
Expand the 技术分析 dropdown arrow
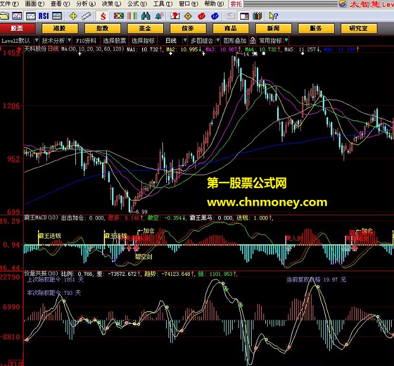coord(69,40)
